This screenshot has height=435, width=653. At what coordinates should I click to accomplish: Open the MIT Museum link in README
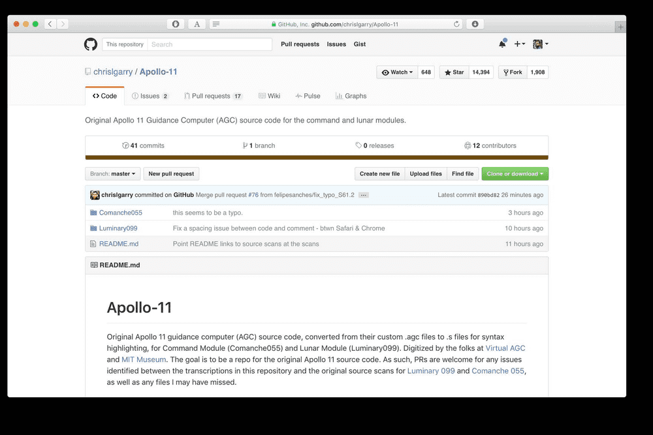144,359
